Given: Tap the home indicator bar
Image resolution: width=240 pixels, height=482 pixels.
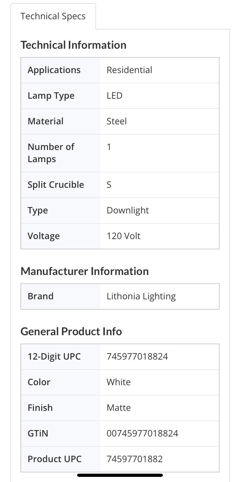Looking at the screenshot, I should [120, 475].
